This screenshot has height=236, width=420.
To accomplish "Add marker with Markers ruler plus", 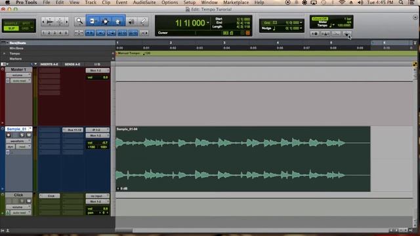I will click(113, 58).
